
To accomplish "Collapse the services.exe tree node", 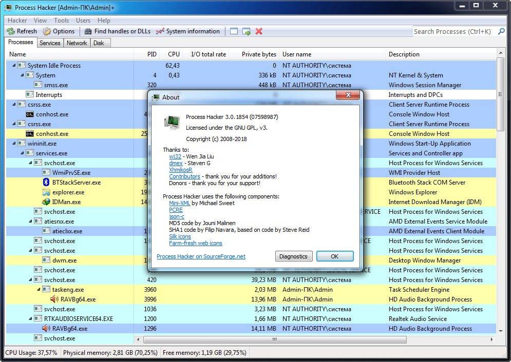I will tap(22, 153).
